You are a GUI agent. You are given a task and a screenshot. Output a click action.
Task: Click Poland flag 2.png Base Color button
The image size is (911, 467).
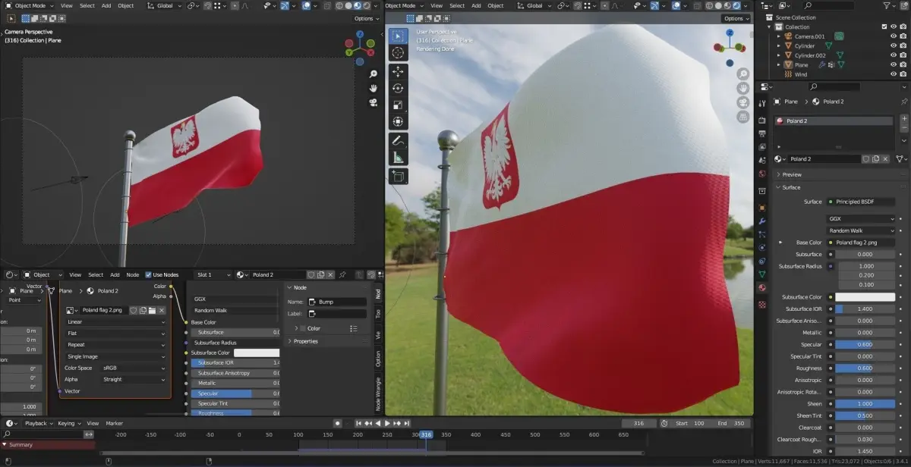coord(861,243)
